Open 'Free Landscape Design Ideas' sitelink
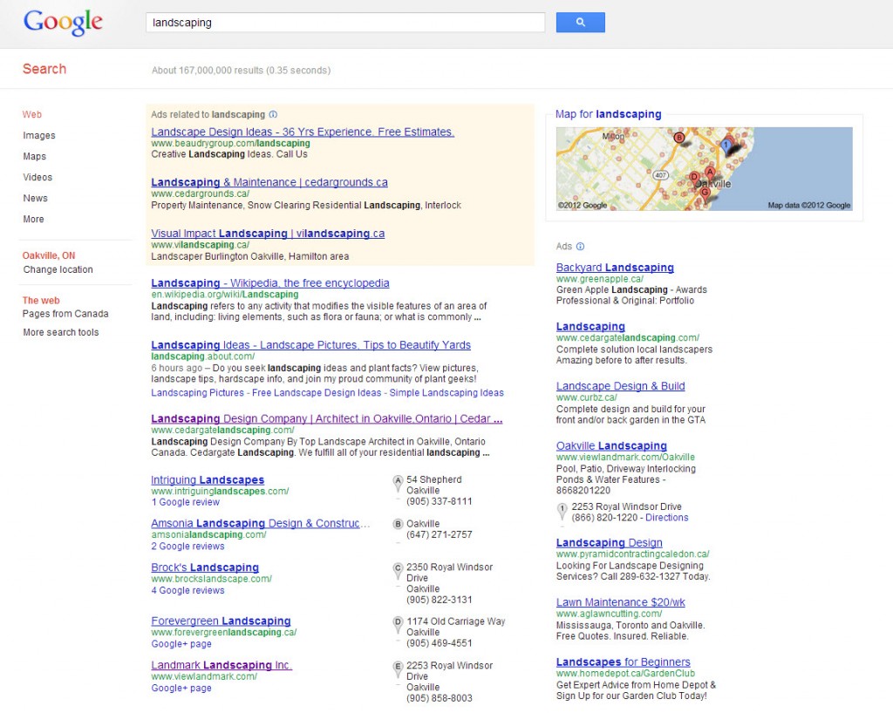The height and width of the screenshot is (713, 893). (x=317, y=393)
